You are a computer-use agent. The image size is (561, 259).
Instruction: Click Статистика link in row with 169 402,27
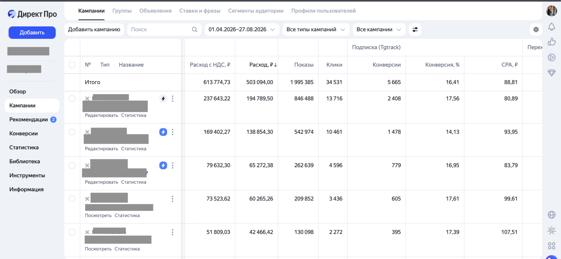coord(134,148)
